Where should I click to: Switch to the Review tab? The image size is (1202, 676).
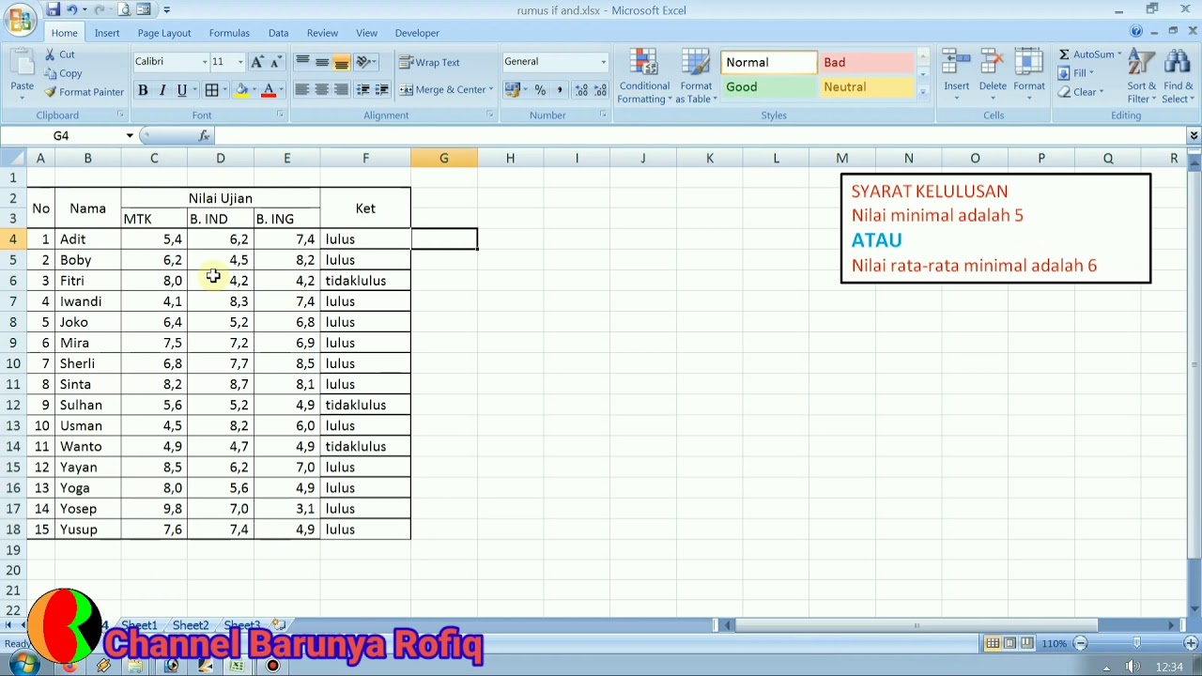[x=322, y=33]
